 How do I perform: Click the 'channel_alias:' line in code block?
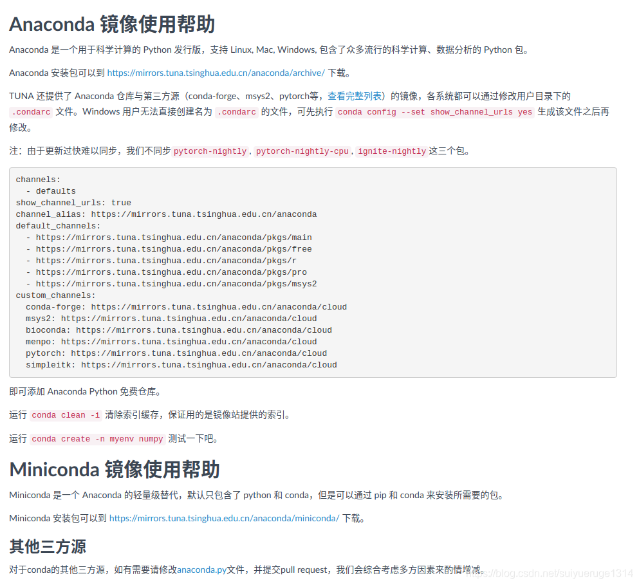point(166,214)
